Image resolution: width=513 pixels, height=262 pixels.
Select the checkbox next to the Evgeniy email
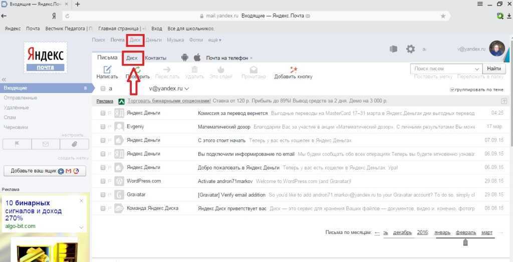tap(103, 127)
